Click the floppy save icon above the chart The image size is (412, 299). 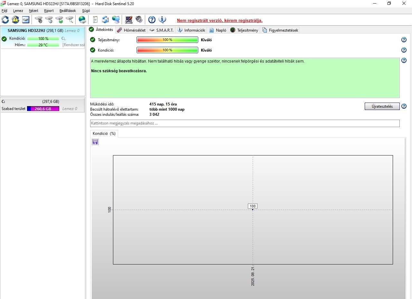coord(95,142)
